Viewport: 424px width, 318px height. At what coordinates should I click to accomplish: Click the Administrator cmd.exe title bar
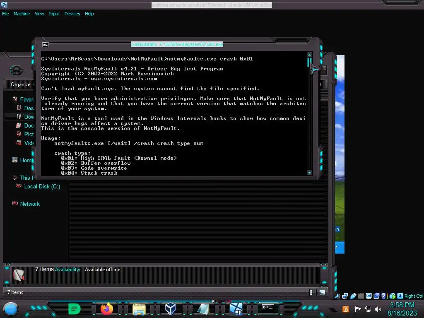tap(177, 44)
